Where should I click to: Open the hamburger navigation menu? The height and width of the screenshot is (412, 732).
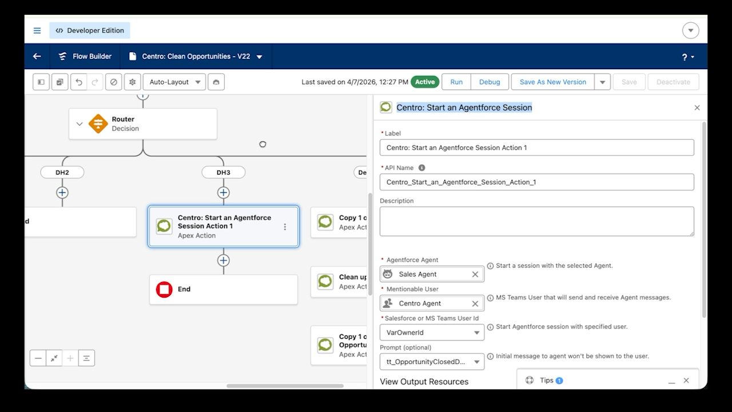pyautogui.click(x=37, y=30)
